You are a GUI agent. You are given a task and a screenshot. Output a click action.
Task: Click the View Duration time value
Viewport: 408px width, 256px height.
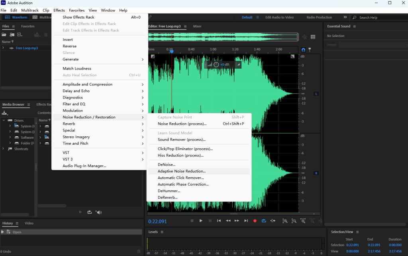point(395,251)
